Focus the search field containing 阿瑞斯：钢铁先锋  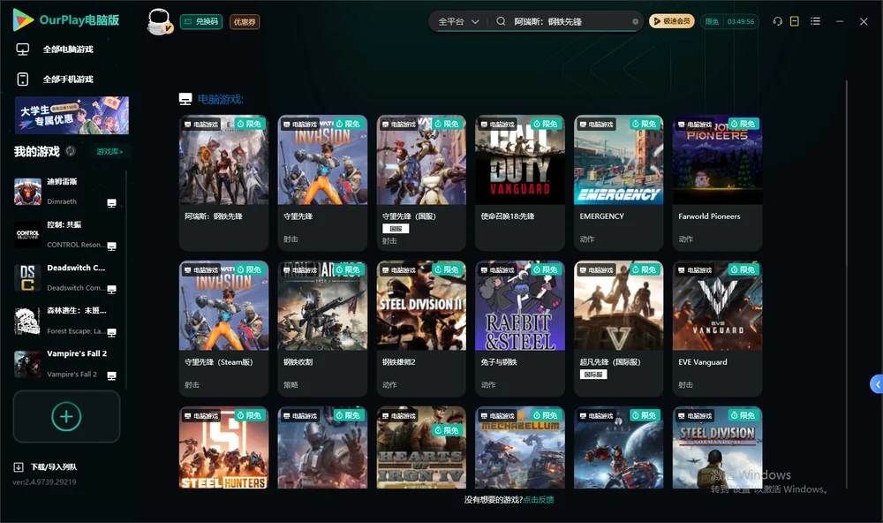point(570,21)
